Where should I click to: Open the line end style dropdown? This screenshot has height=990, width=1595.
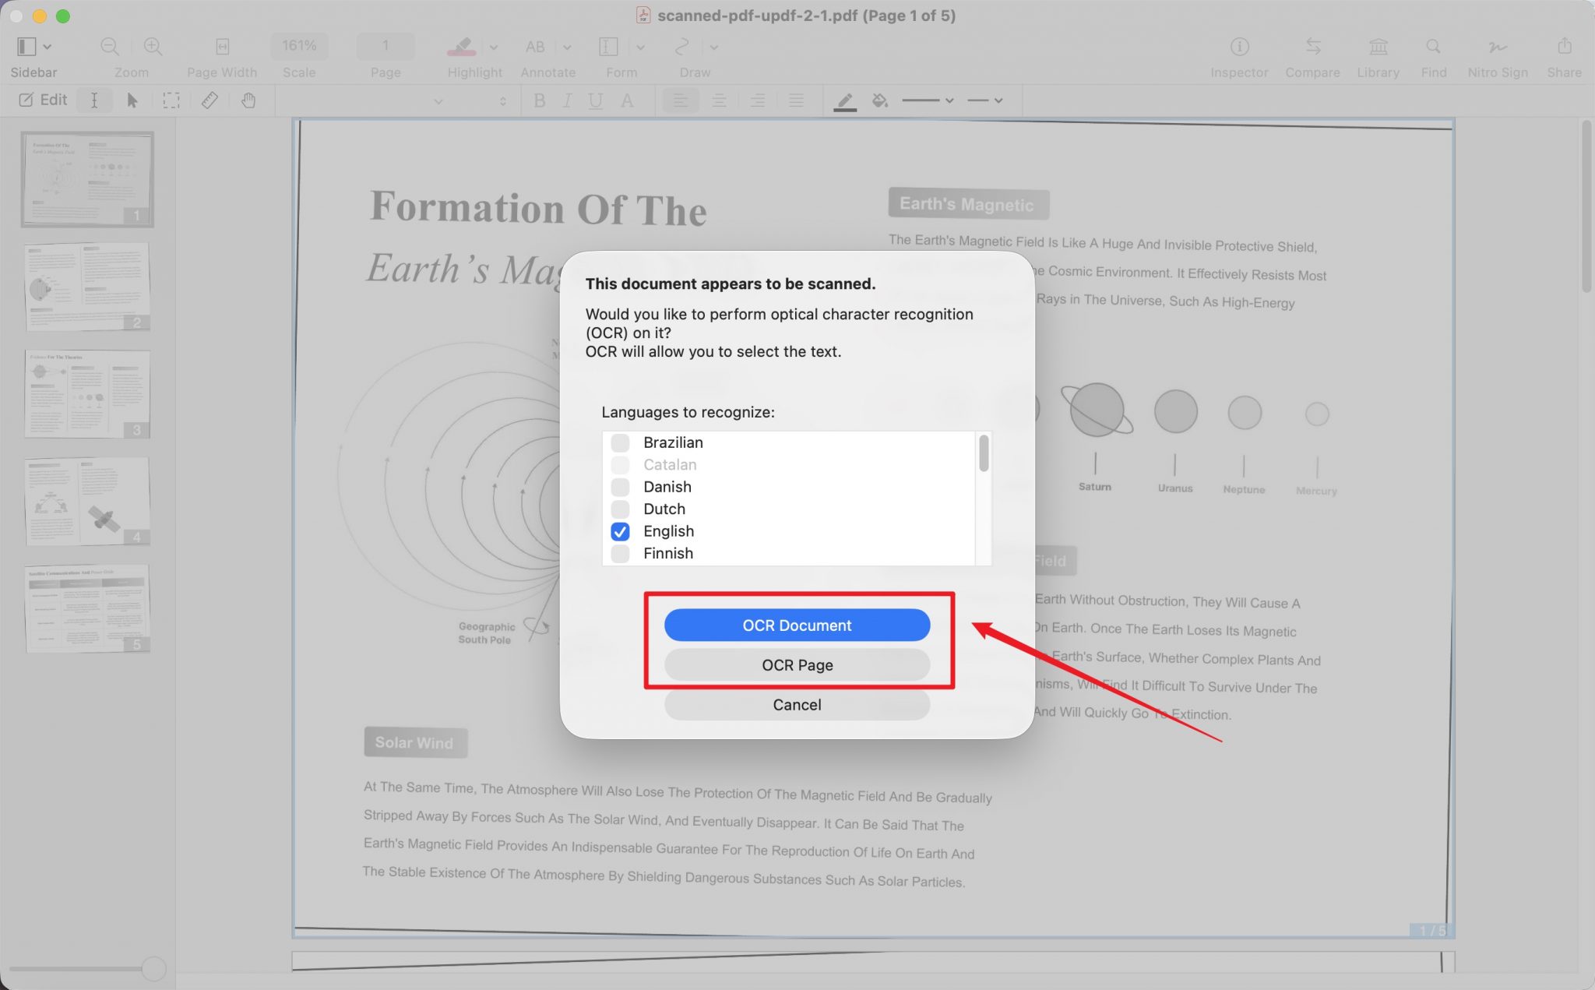[x=984, y=100]
